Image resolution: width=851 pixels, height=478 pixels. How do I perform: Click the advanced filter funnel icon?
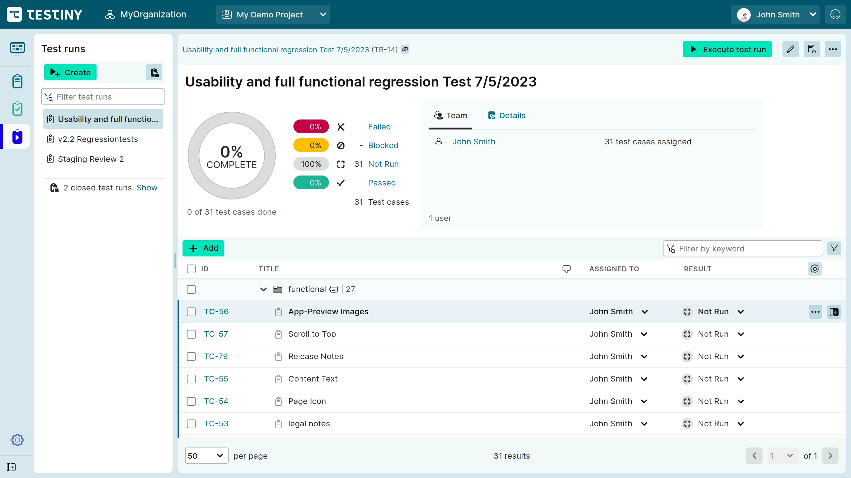(x=834, y=248)
